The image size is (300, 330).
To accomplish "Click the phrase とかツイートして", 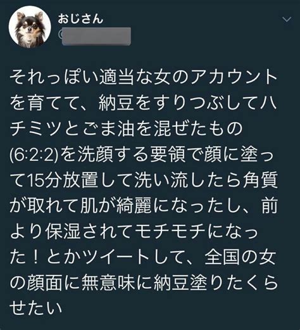I will pos(116,258).
